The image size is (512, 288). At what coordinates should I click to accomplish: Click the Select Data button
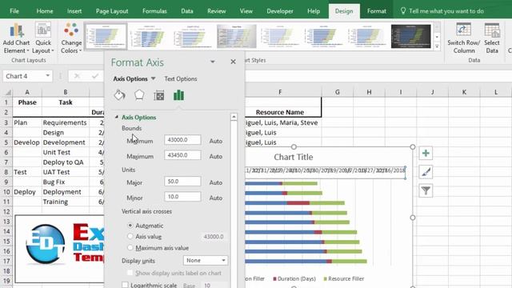tap(492, 38)
